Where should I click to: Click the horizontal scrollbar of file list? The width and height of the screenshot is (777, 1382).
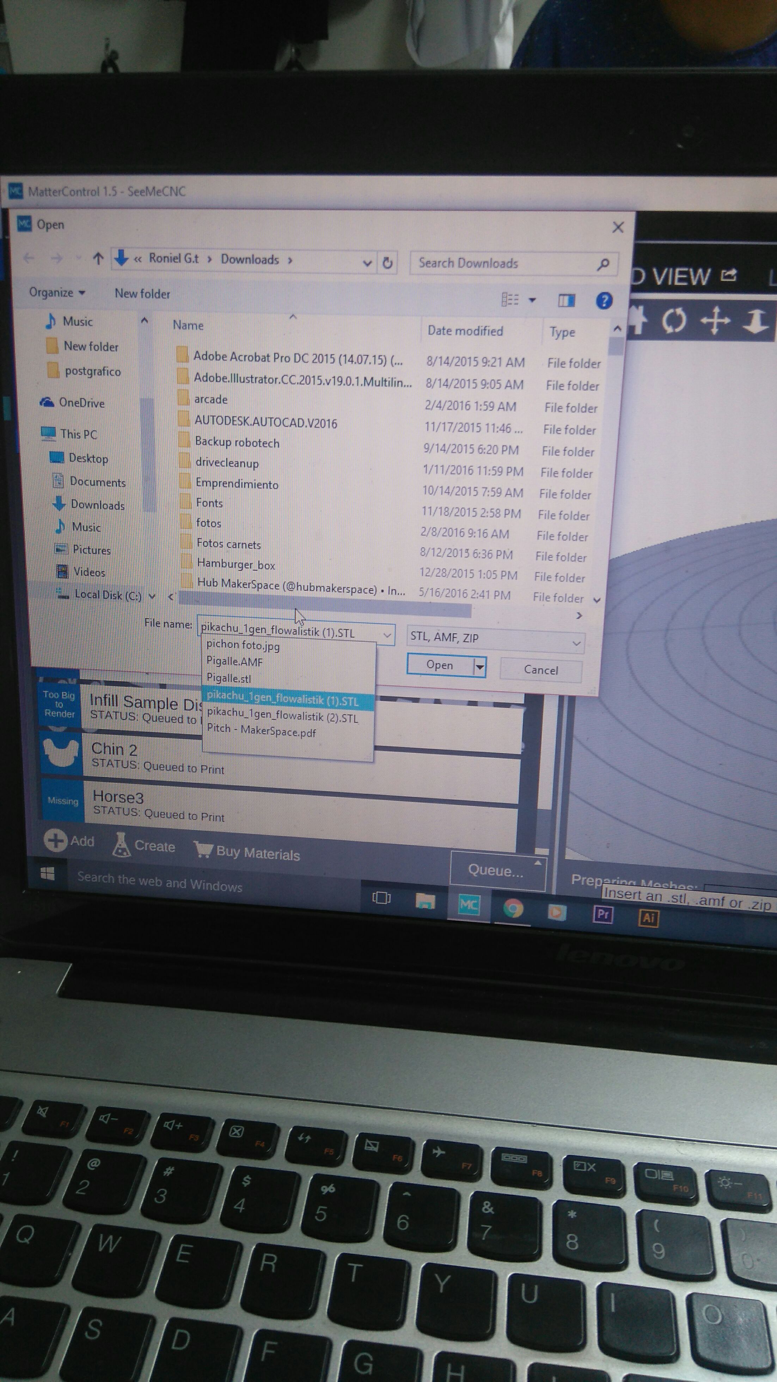[x=325, y=604]
